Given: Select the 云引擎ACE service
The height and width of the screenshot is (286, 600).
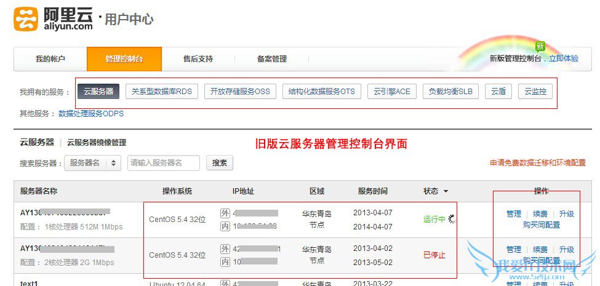Looking at the screenshot, I should click(392, 92).
